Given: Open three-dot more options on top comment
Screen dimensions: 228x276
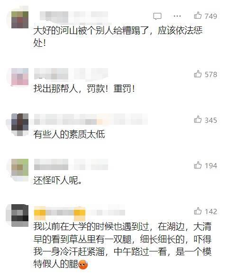Looking at the screenshot, I should tap(177, 16).
